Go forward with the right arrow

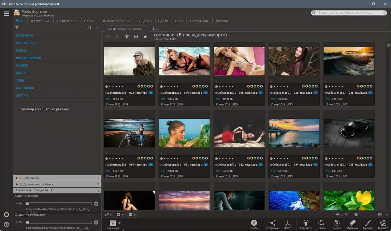[x=117, y=37]
